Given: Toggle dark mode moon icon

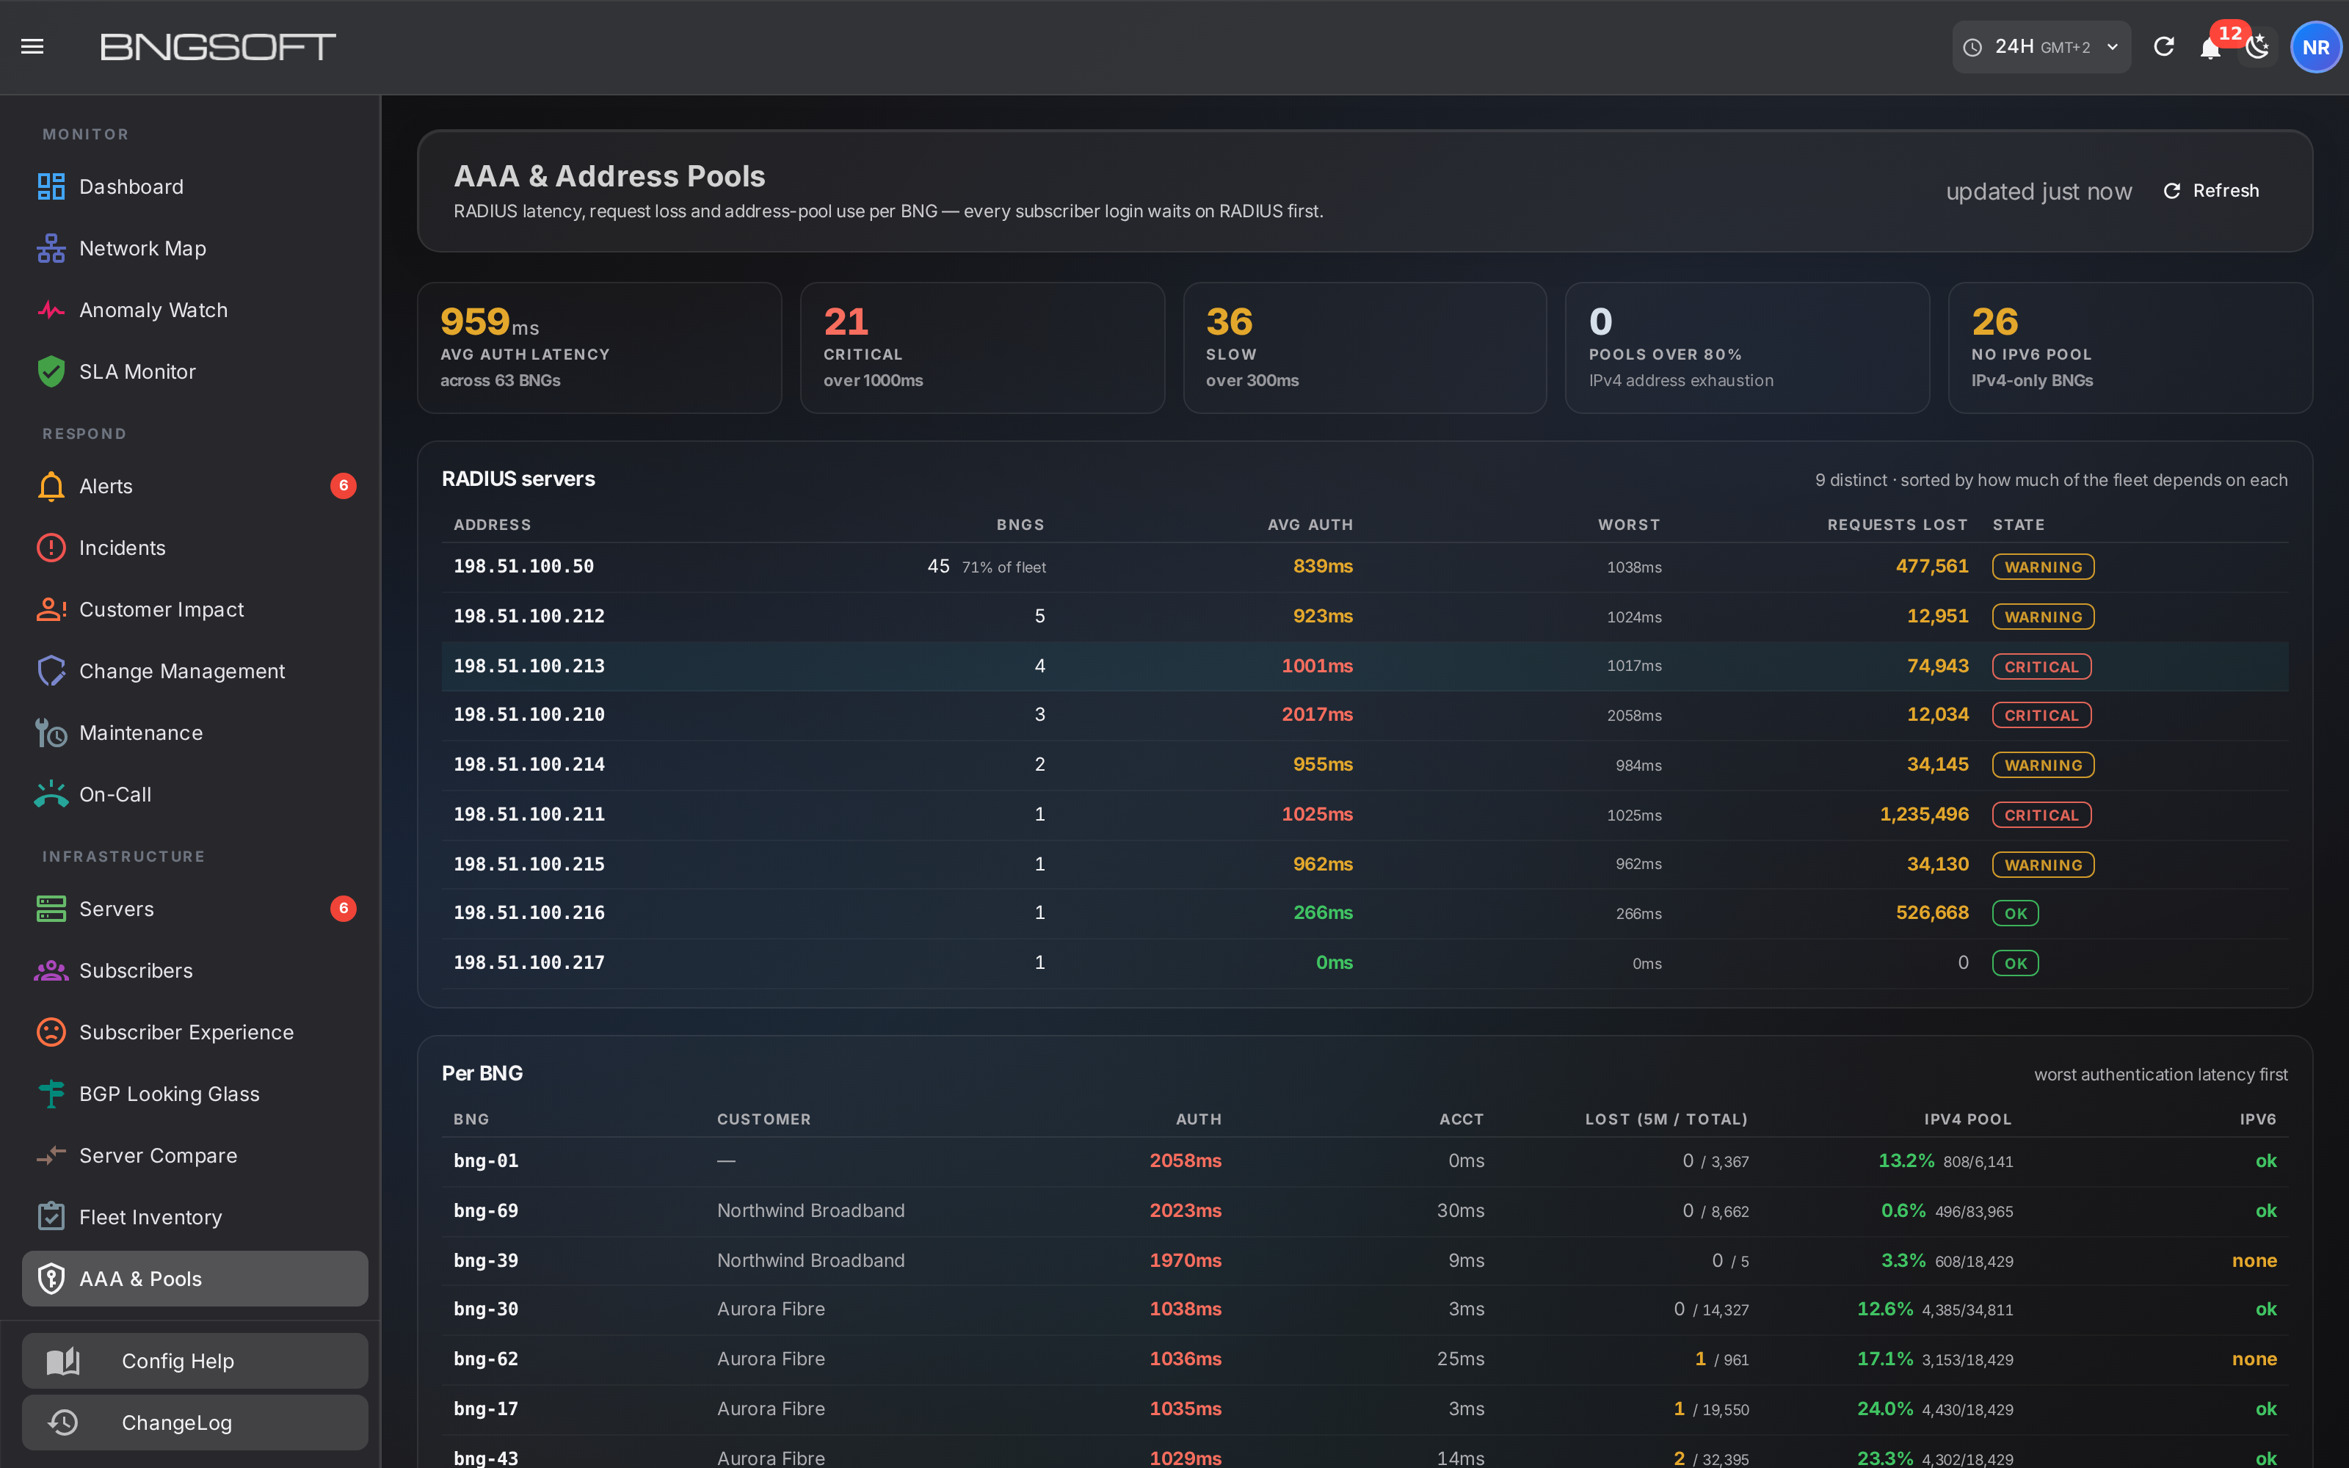Looking at the screenshot, I should point(2258,46).
